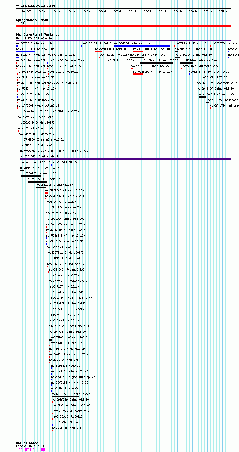Screen dimensions: 239x452
Task: Select nsv6022427 (Wu2021) label
Action: coord(114,55)
